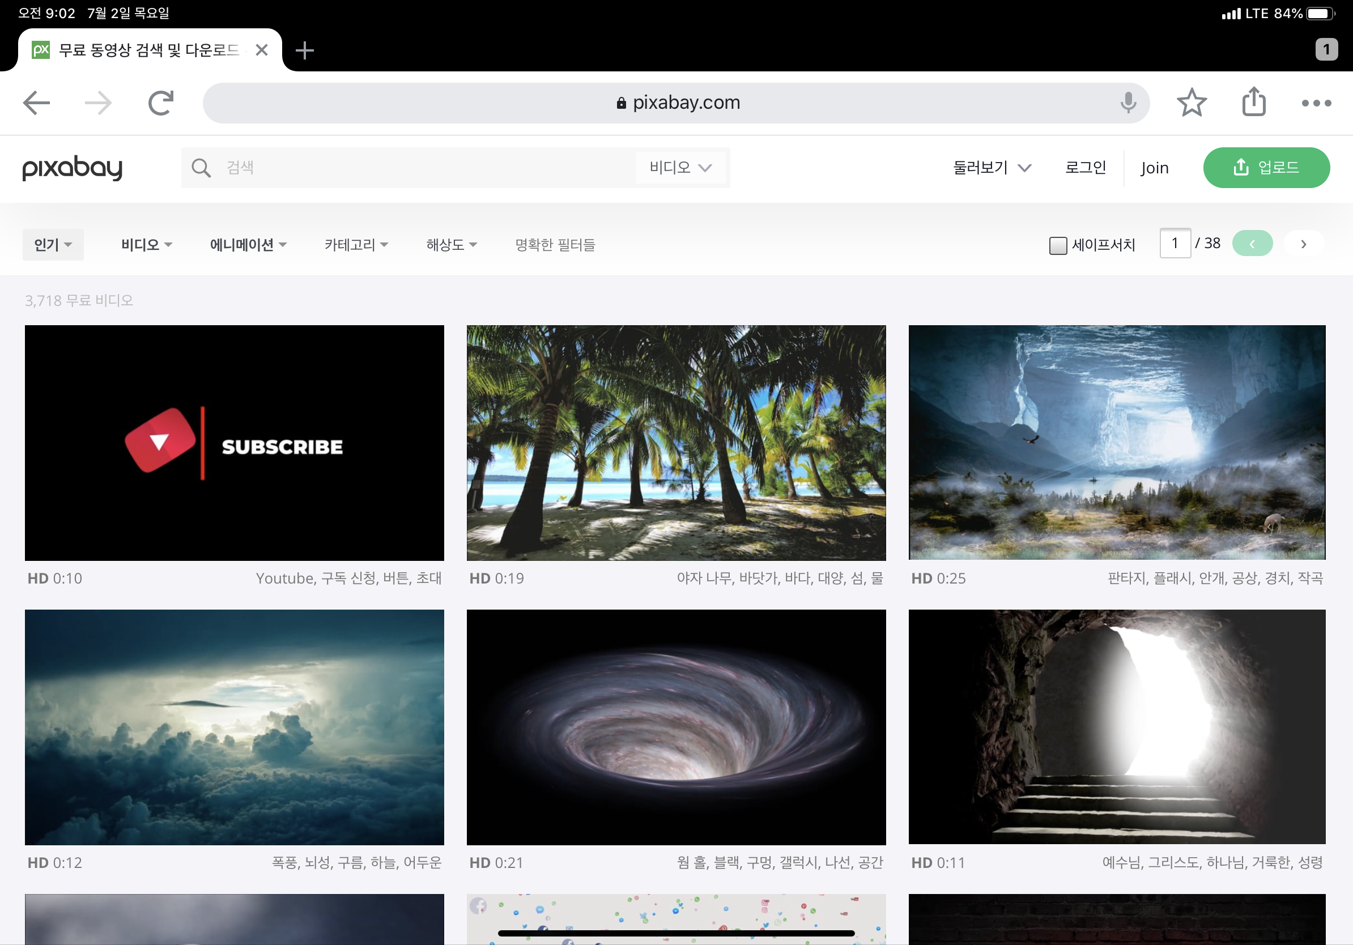Open the SUBSCRIBE video thumbnail
1353x945 pixels.
tap(234, 442)
